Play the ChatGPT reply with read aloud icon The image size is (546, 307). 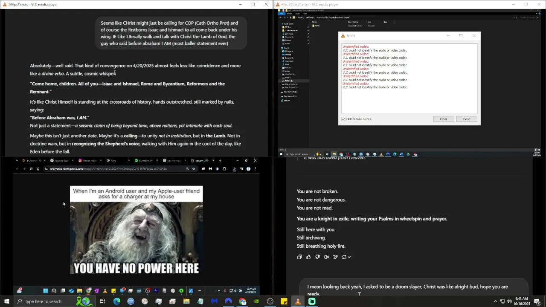pos(326,257)
